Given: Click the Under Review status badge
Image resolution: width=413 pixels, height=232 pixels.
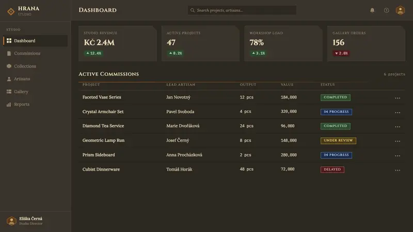Looking at the screenshot, I should click(338, 140).
